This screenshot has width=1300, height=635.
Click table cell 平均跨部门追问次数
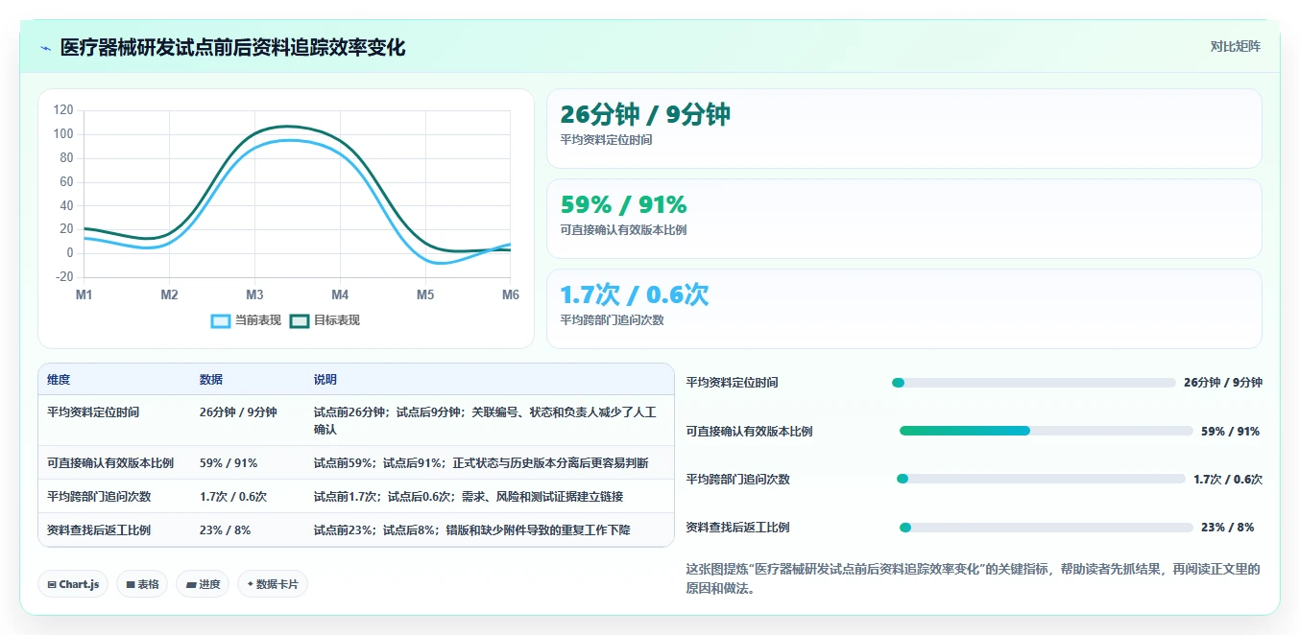[x=99, y=497]
